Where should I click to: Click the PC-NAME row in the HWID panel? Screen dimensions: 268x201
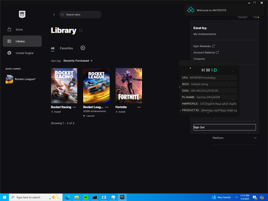tap(209, 97)
